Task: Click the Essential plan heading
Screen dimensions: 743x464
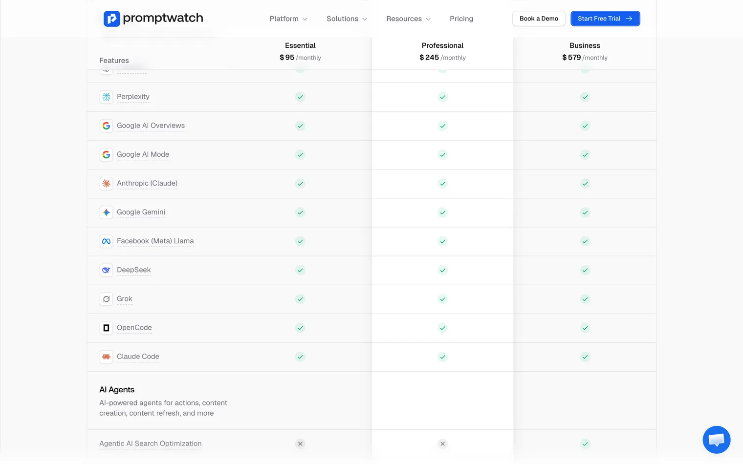Action: point(300,45)
